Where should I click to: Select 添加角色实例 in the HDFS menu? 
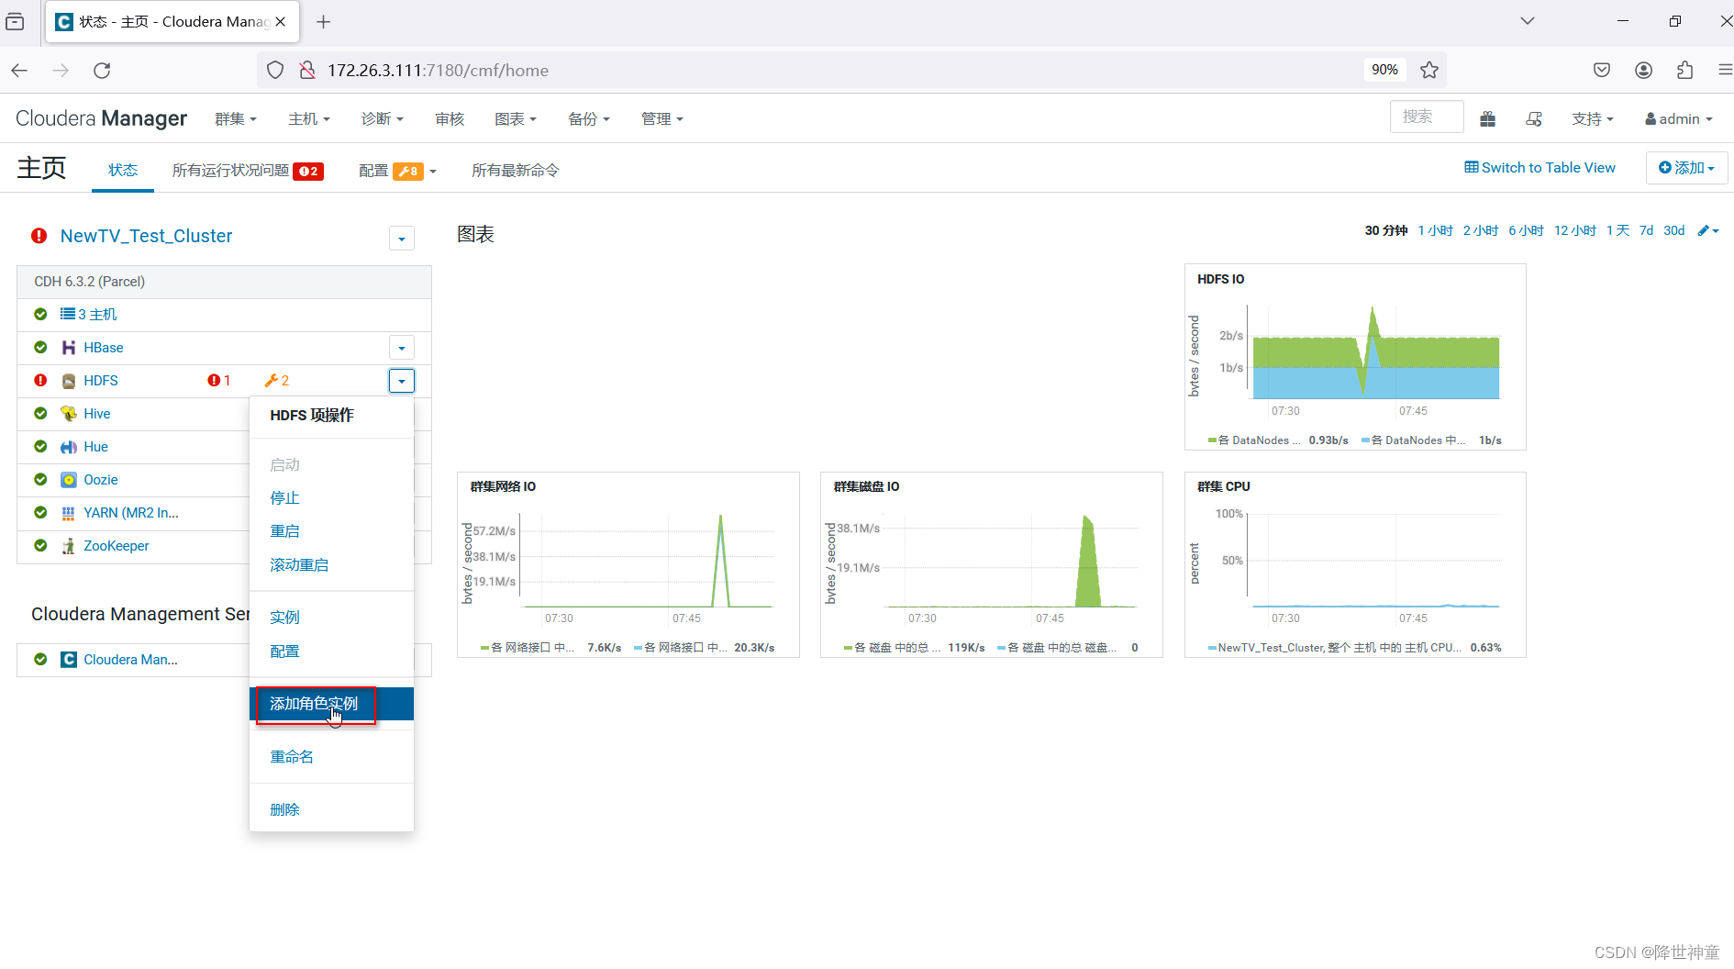[331, 704]
